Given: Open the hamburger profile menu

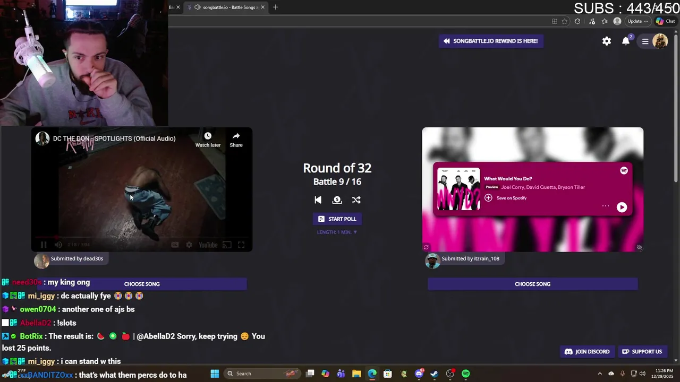Looking at the screenshot, I should pos(645,41).
